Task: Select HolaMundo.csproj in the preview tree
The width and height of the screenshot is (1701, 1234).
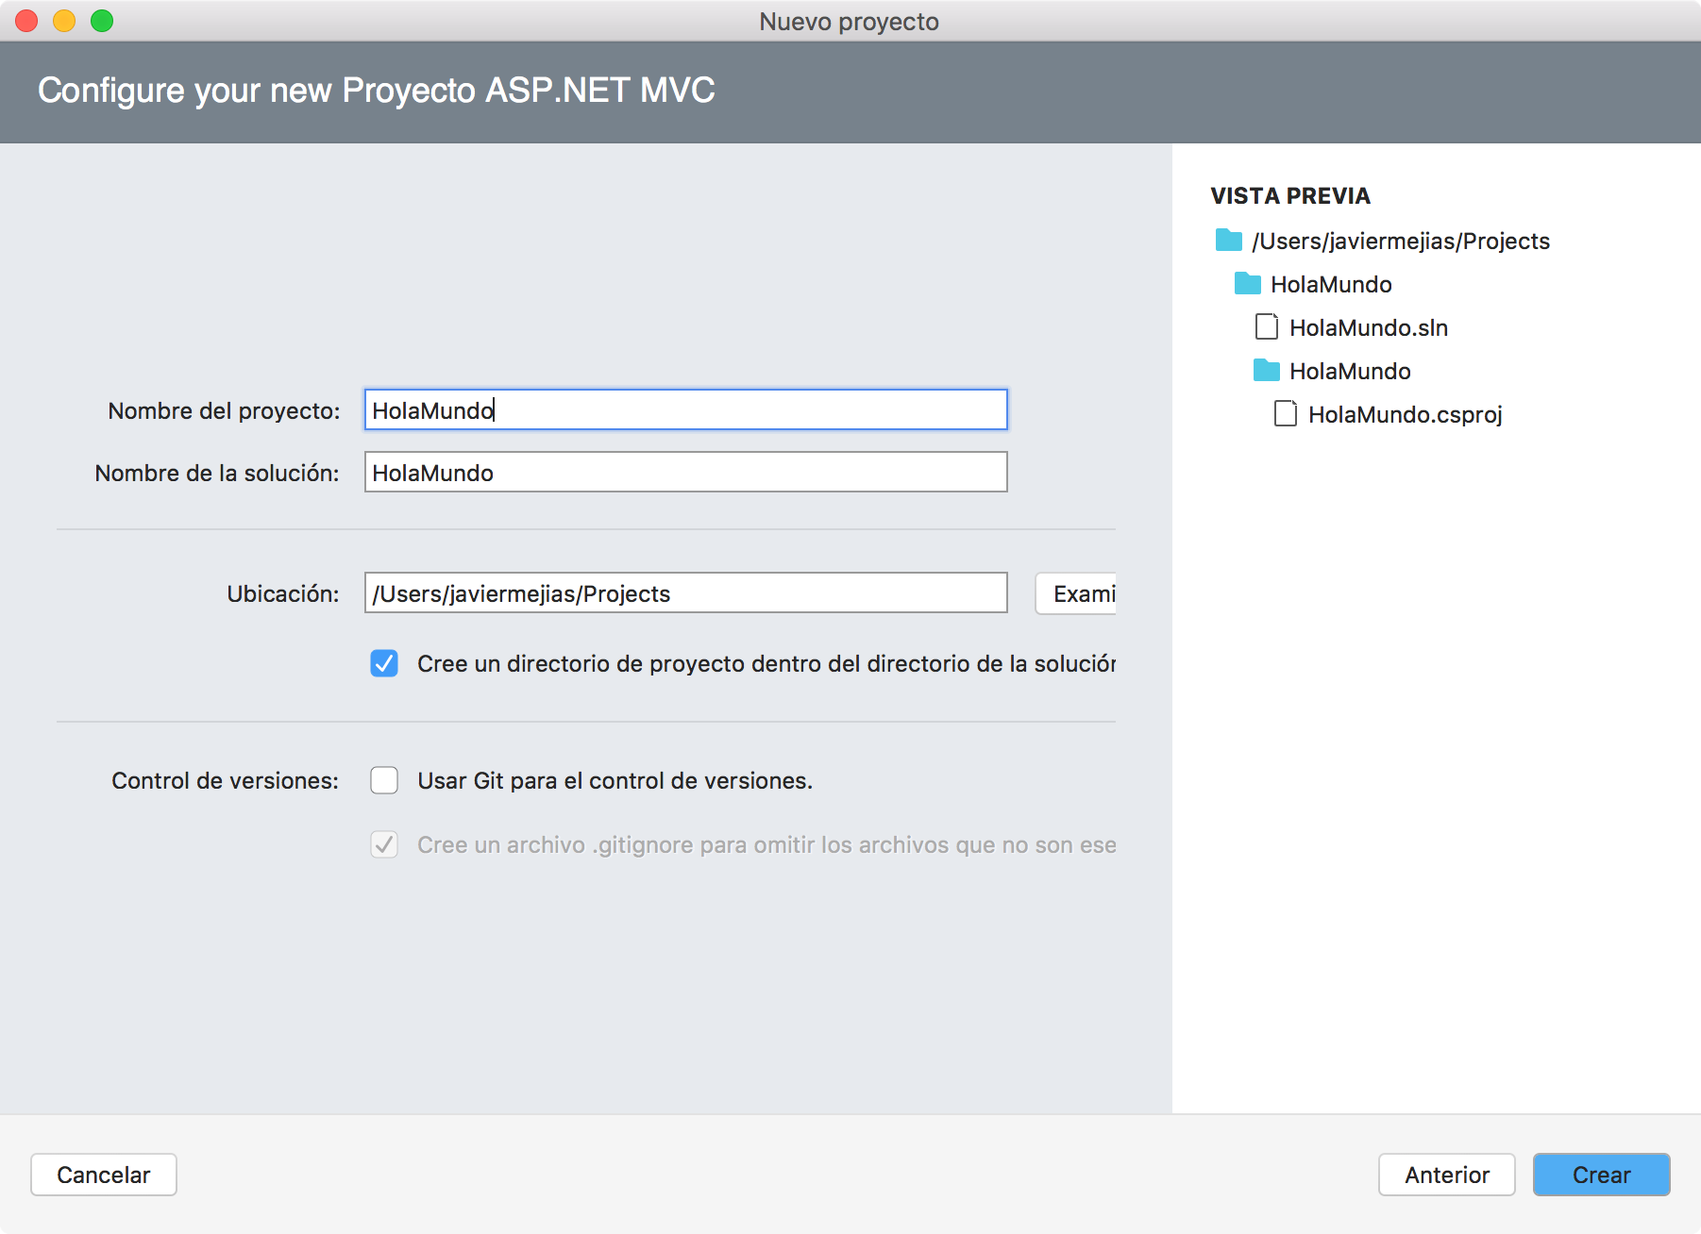Action: (x=1406, y=414)
